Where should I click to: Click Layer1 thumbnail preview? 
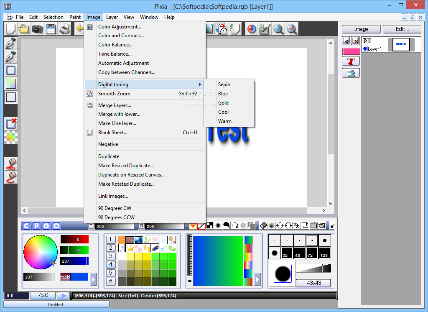pos(401,44)
